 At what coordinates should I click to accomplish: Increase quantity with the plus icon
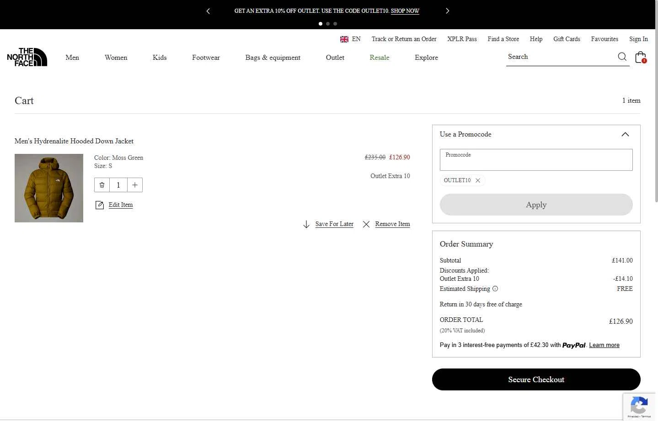point(135,185)
